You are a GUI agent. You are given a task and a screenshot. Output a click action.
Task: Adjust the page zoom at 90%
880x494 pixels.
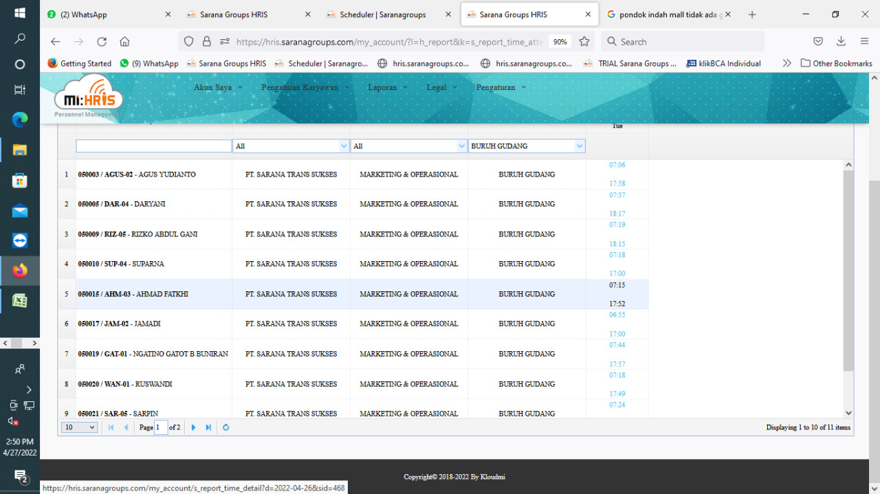pyautogui.click(x=560, y=41)
